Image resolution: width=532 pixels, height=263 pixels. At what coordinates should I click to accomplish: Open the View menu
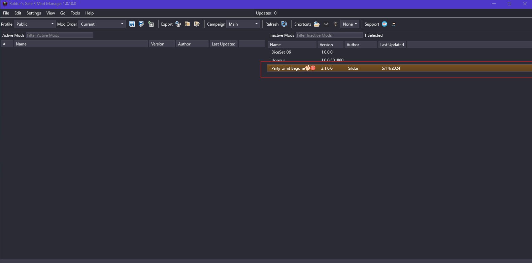tap(51, 13)
